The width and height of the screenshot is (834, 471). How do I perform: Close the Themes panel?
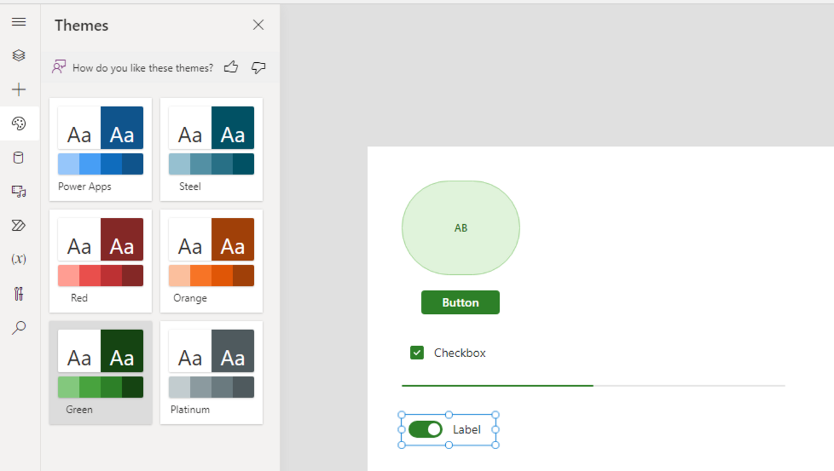point(259,25)
